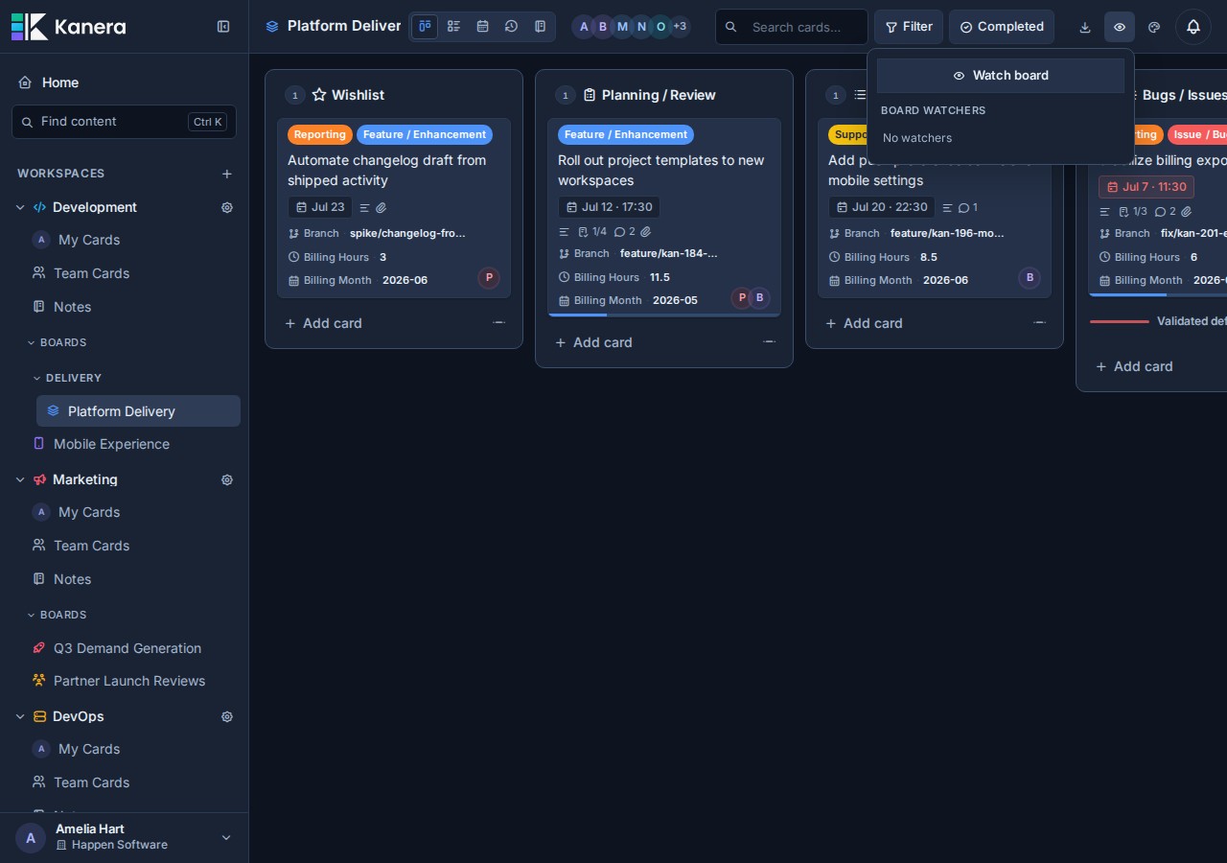Toggle the board watch eye icon in toolbar

pos(1120,27)
